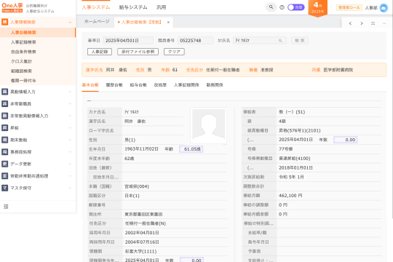Screen dimensions: 393x262
Task: Select the 人事記録関係 tab
Action: click(186, 85)
